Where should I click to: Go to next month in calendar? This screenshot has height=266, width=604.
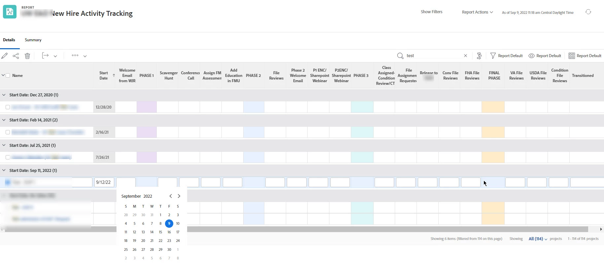(179, 196)
